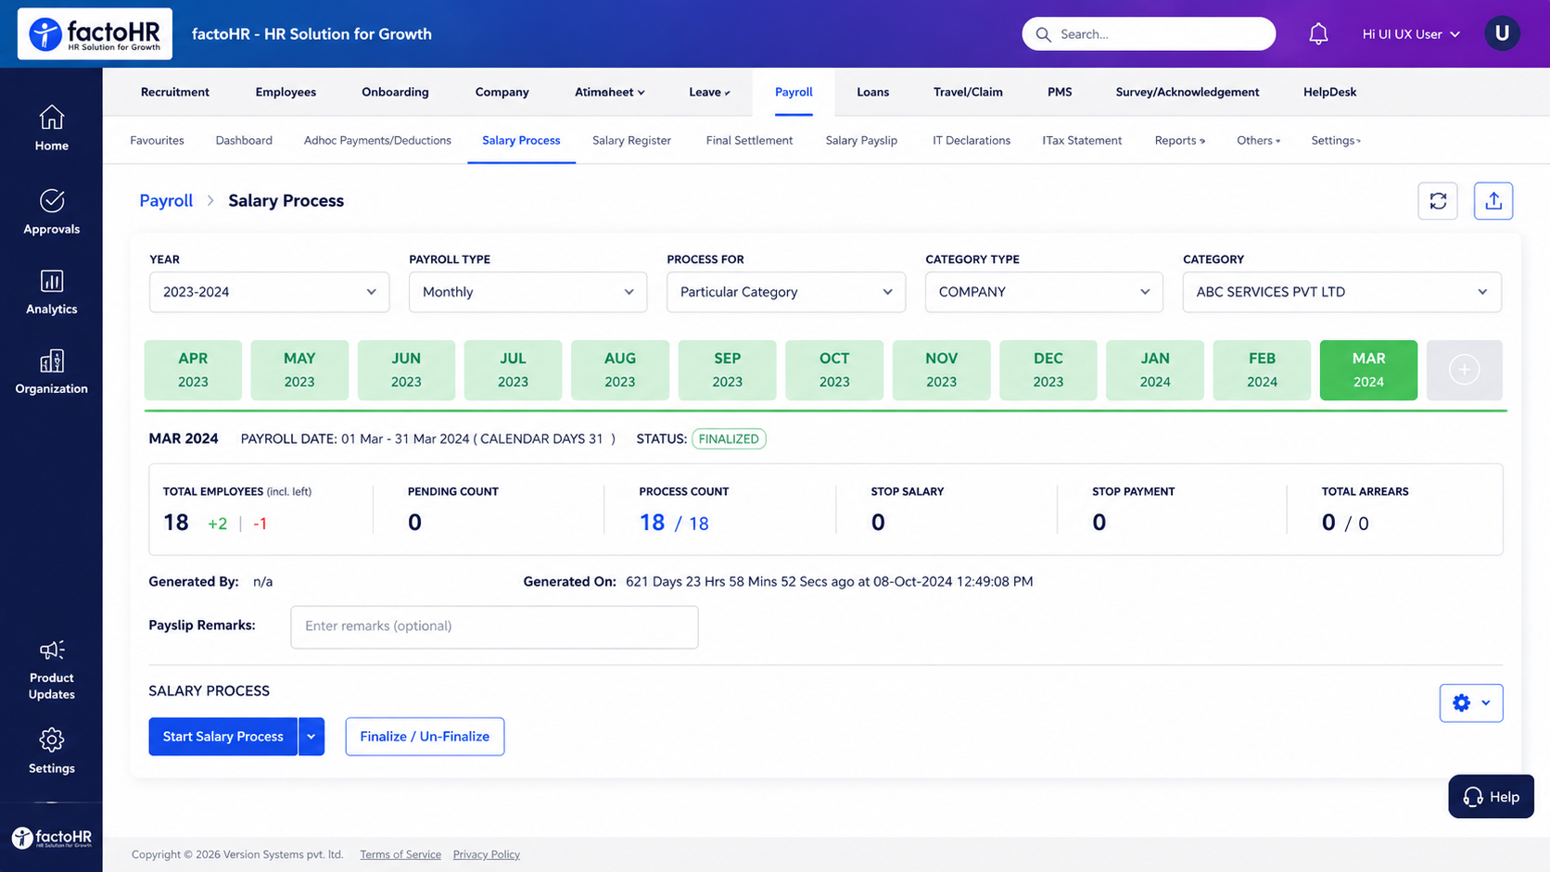
Task: Click the export upload icon
Action: pyautogui.click(x=1493, y=201)
